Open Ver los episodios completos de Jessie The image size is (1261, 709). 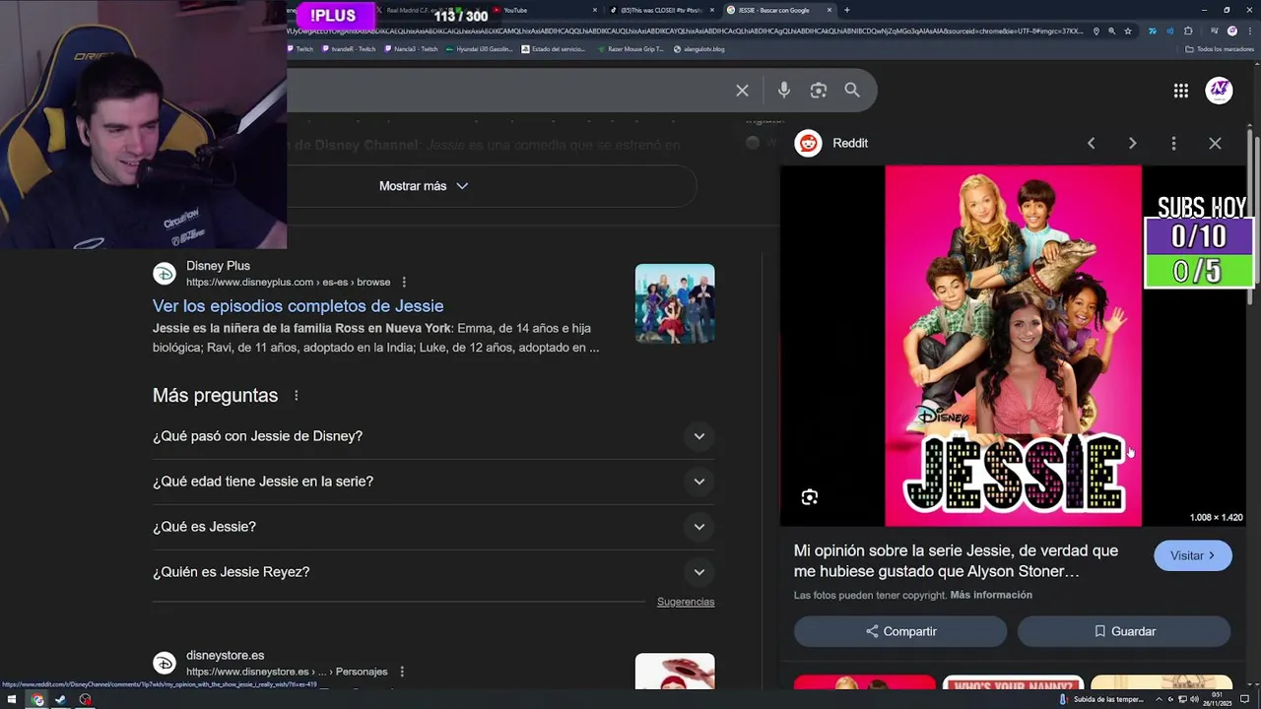point(298,306)
